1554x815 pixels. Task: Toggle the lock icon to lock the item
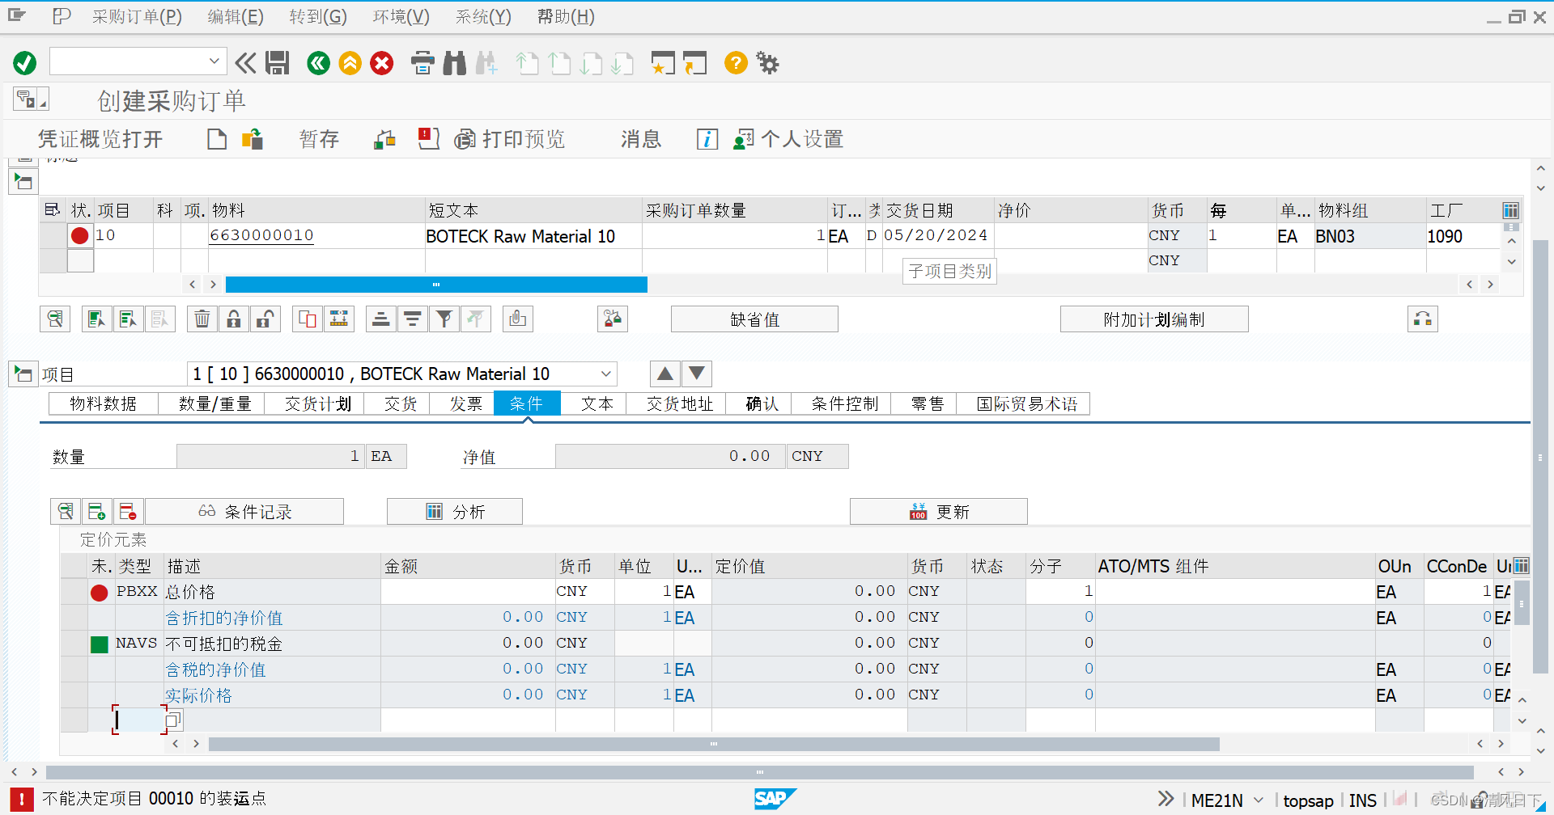pos(233,319)
